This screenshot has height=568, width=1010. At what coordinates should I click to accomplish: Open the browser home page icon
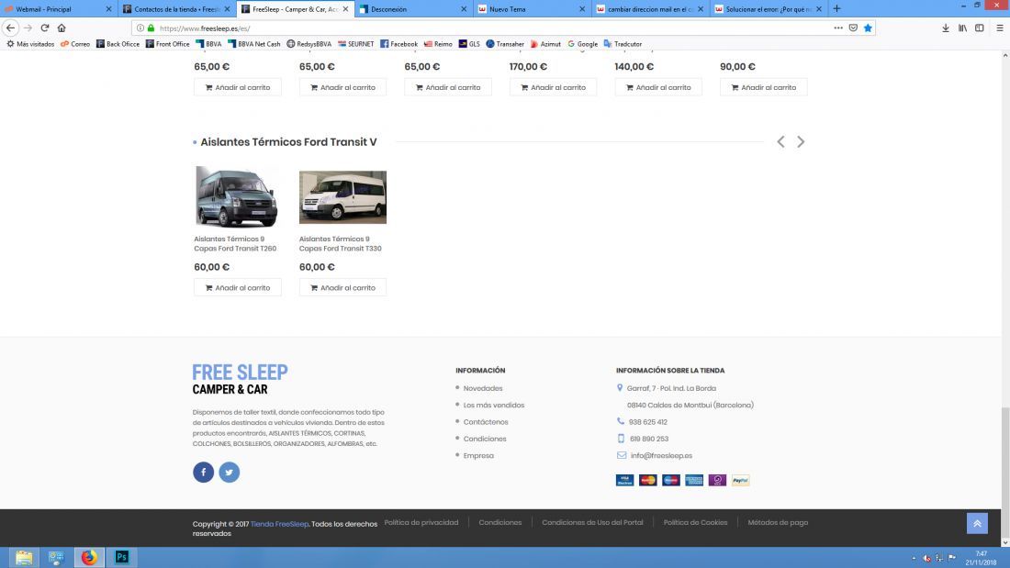coord(62,28)
